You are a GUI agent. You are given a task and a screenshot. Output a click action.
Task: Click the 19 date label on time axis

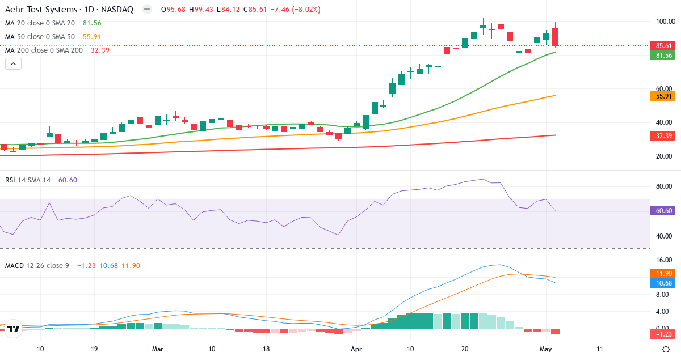[x=94, y=350]
